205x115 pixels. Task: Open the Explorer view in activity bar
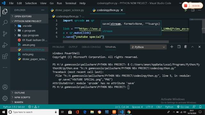click(5, 11)
